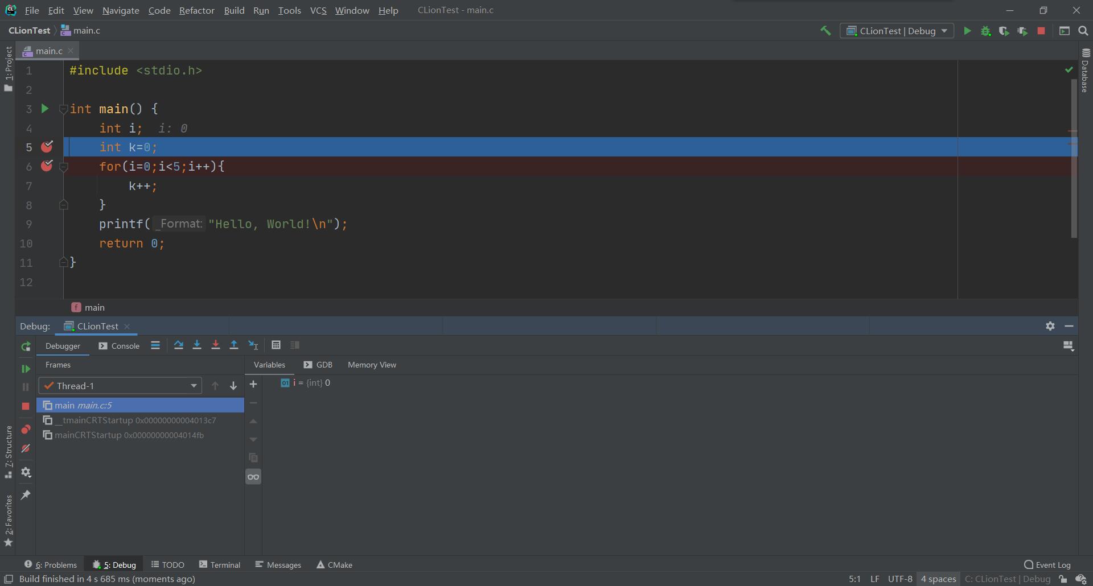Open the Run menu
This screenshot has height=586, width=1093.
point(261,10)
